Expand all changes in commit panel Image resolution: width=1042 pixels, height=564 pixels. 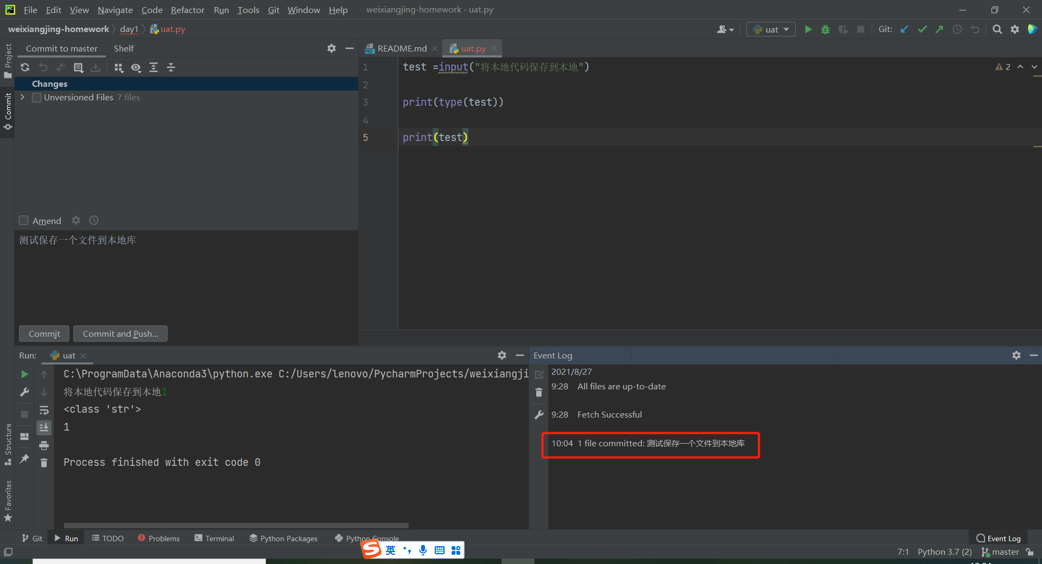point(154,67)
